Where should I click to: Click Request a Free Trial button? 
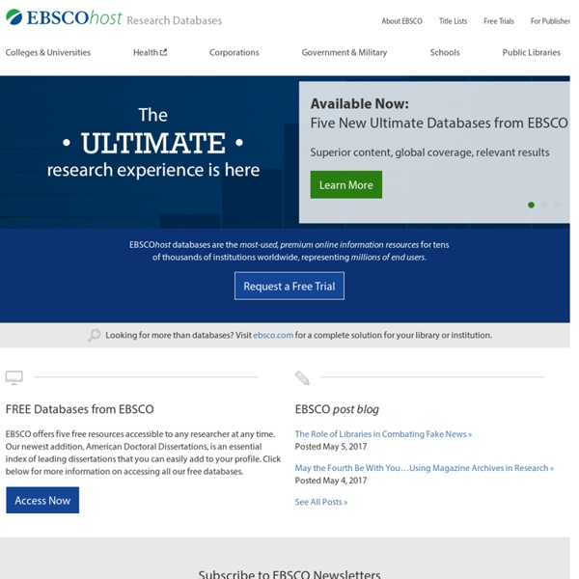pyautogui.click(x=289, y=286)
